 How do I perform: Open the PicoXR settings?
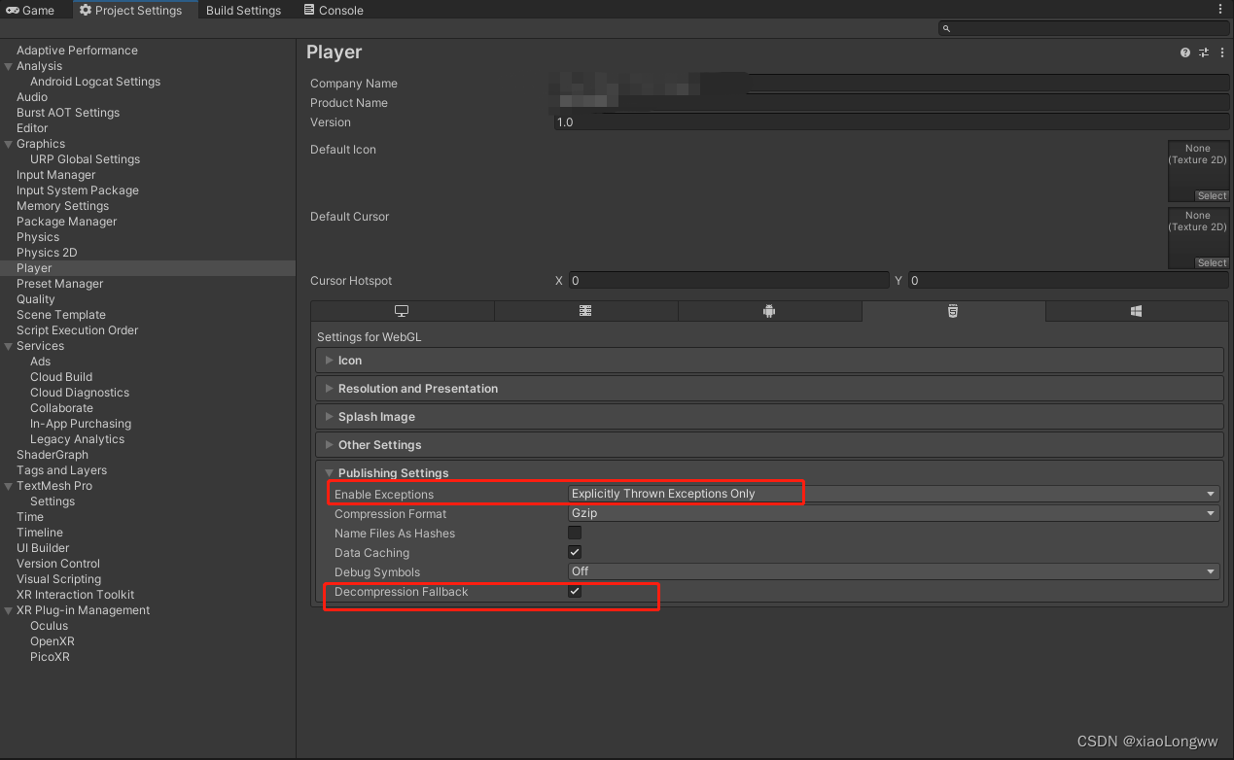[50, 657]
